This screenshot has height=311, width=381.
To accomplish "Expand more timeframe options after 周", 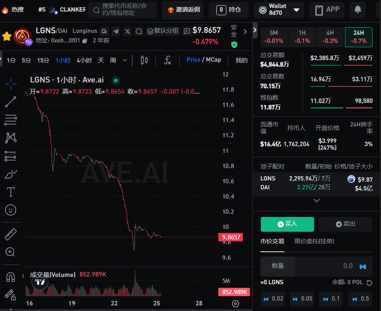I will 125,60.
